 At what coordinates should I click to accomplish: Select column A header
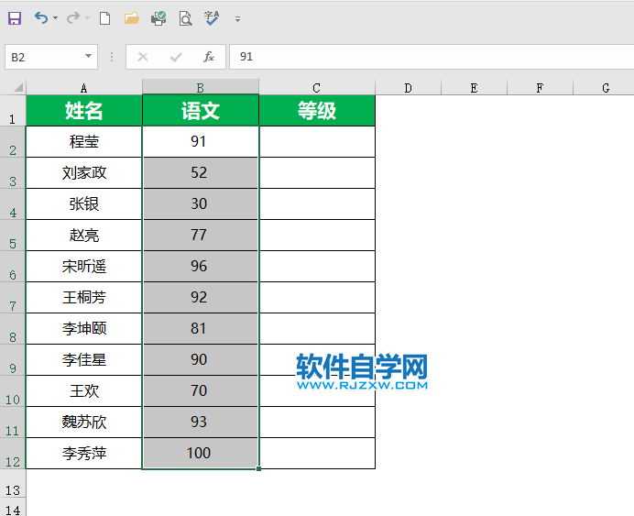(x=84, y=87)
